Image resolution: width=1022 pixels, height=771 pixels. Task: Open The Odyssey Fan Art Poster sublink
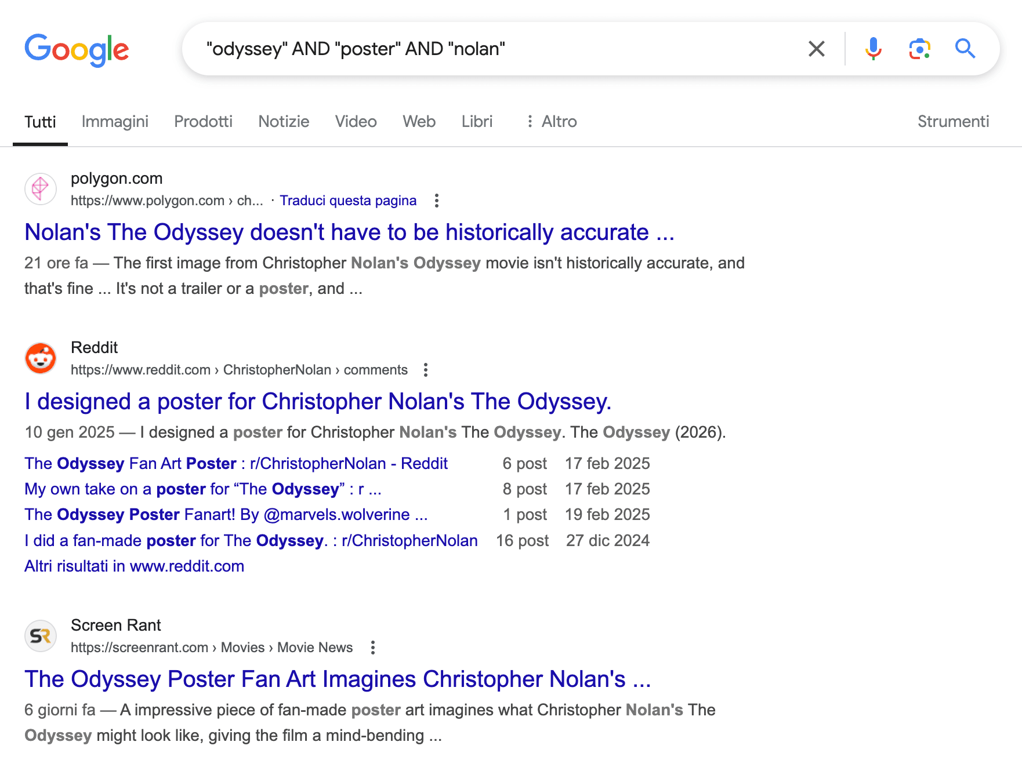tap(236, 464)
